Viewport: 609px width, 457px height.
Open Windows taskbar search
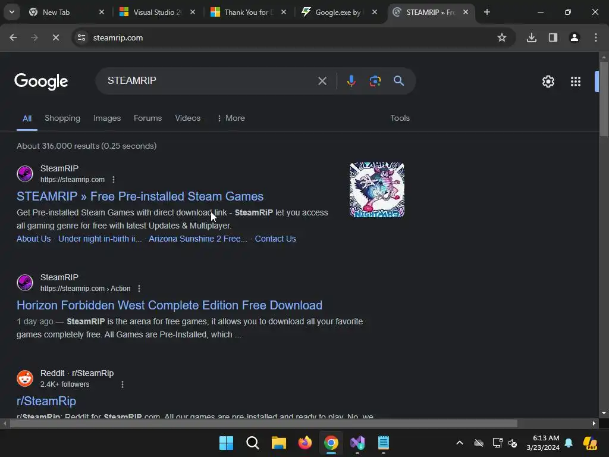pos(252,443)
